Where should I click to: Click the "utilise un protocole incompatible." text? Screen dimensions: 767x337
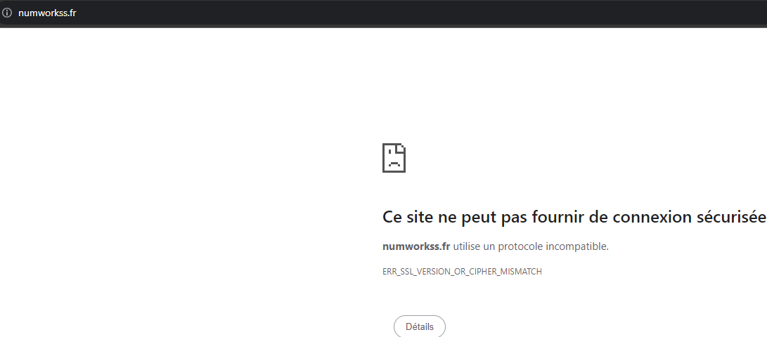click(531, 246)
